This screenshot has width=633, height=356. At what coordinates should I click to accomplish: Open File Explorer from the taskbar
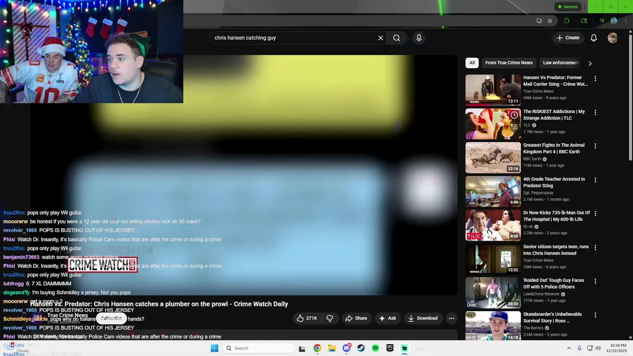click(332, 348)
